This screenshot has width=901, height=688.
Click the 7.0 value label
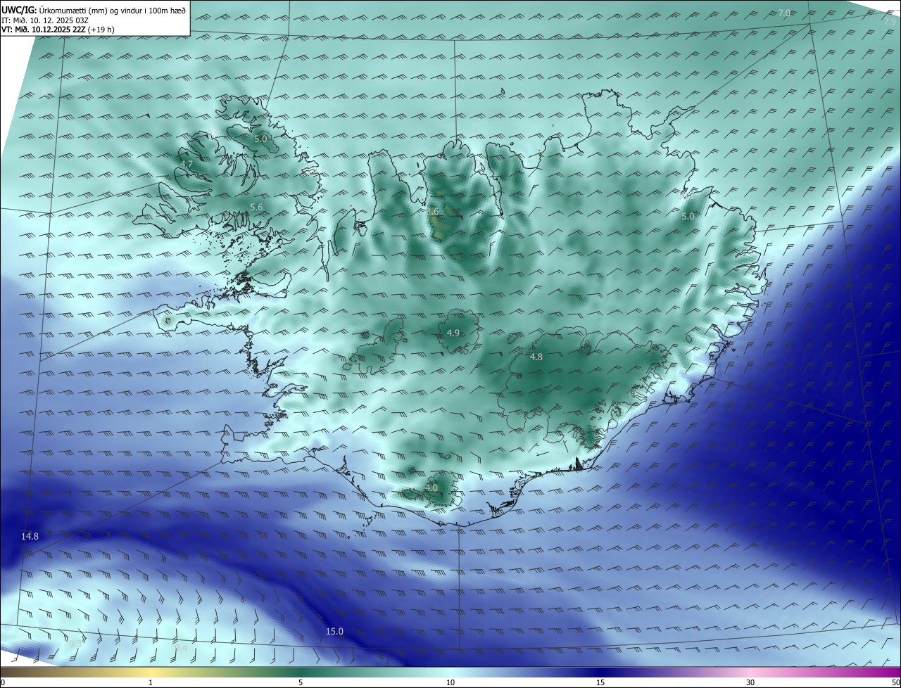[x=784, y=13]
